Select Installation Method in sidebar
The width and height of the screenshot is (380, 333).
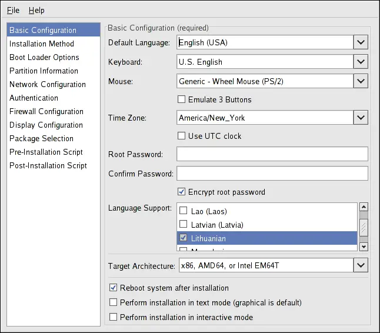point(42,44)
